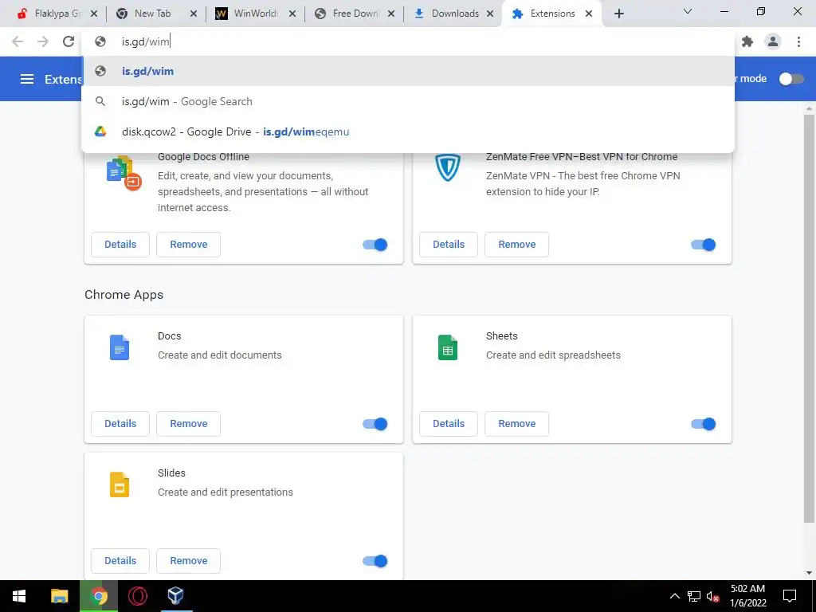This screenshot has width=816, height=612.
Task: Click the Docs app icon
Action: pos(120,347)
